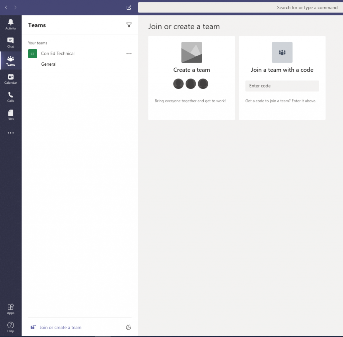The width and height of the screenshot is (343, 337).
Task: Open the Files section
Action: point(10,115)
